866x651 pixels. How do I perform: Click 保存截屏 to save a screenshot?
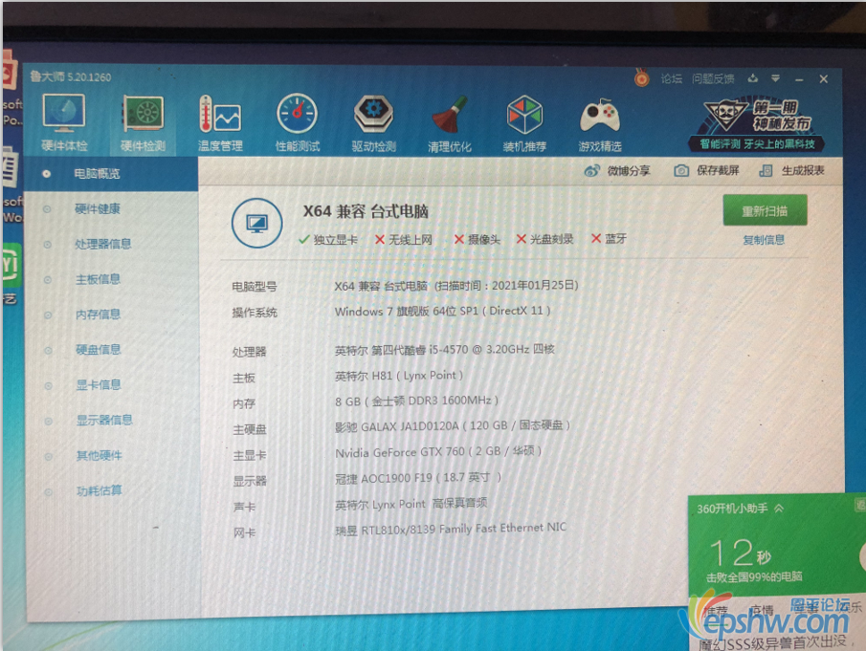[706, 170]
